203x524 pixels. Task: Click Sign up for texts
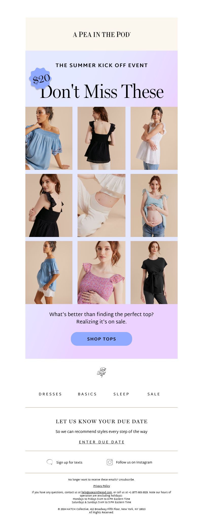[69, 462]
